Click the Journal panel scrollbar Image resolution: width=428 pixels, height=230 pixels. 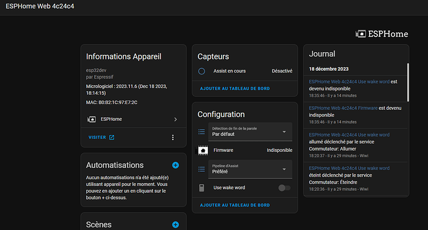(408, 82)
